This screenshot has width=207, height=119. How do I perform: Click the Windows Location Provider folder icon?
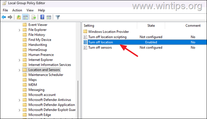[x=85, y=31]
